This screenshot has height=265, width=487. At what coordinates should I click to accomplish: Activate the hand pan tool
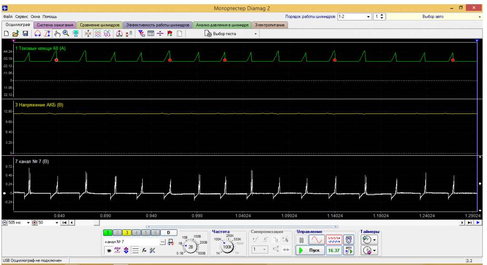click(x=57, y=34)
